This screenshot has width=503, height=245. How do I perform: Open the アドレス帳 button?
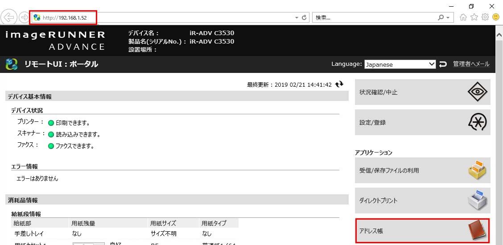pos(422,231)
